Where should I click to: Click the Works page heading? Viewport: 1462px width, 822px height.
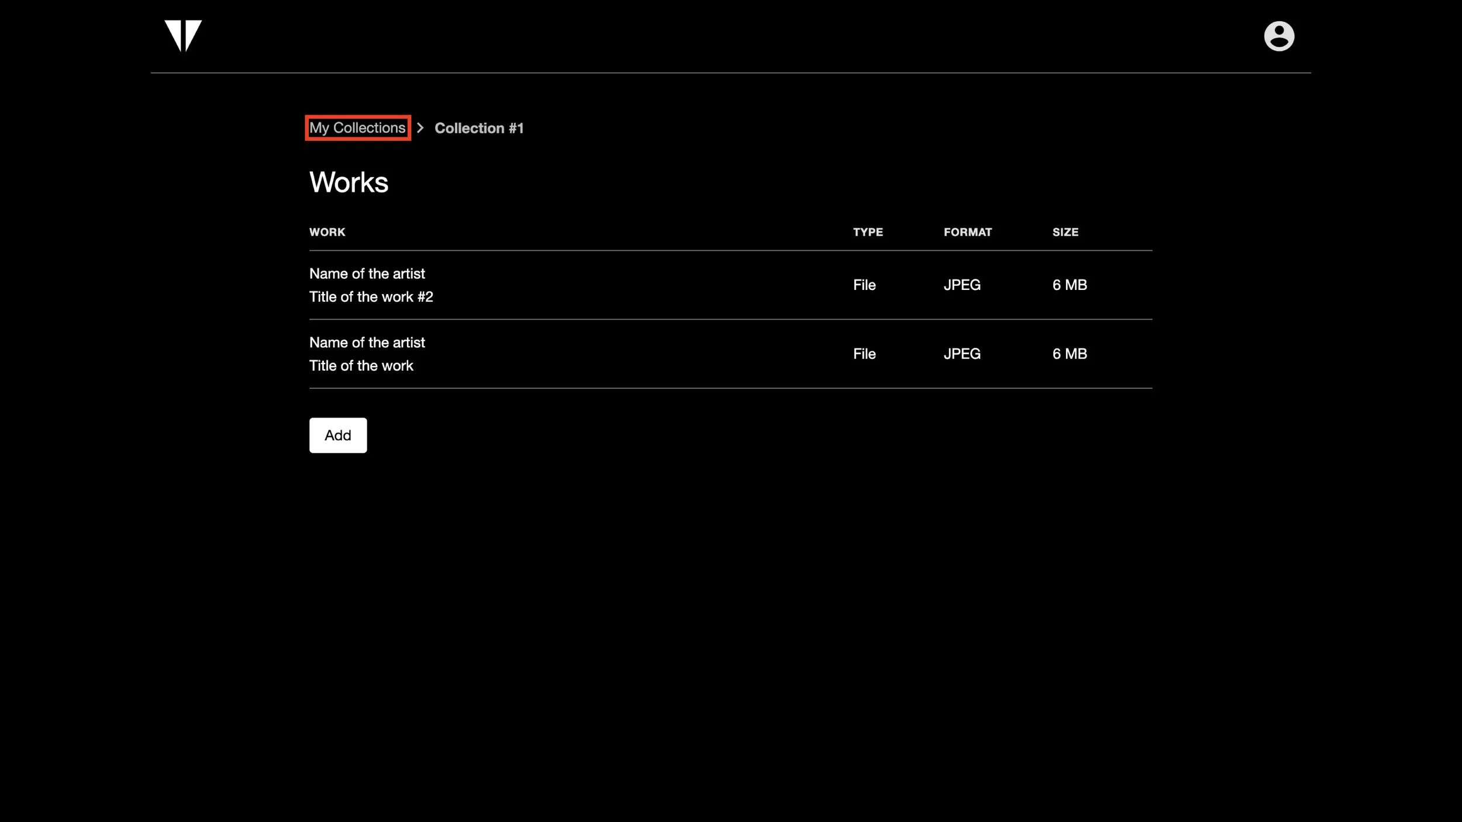tap(349, 182)
